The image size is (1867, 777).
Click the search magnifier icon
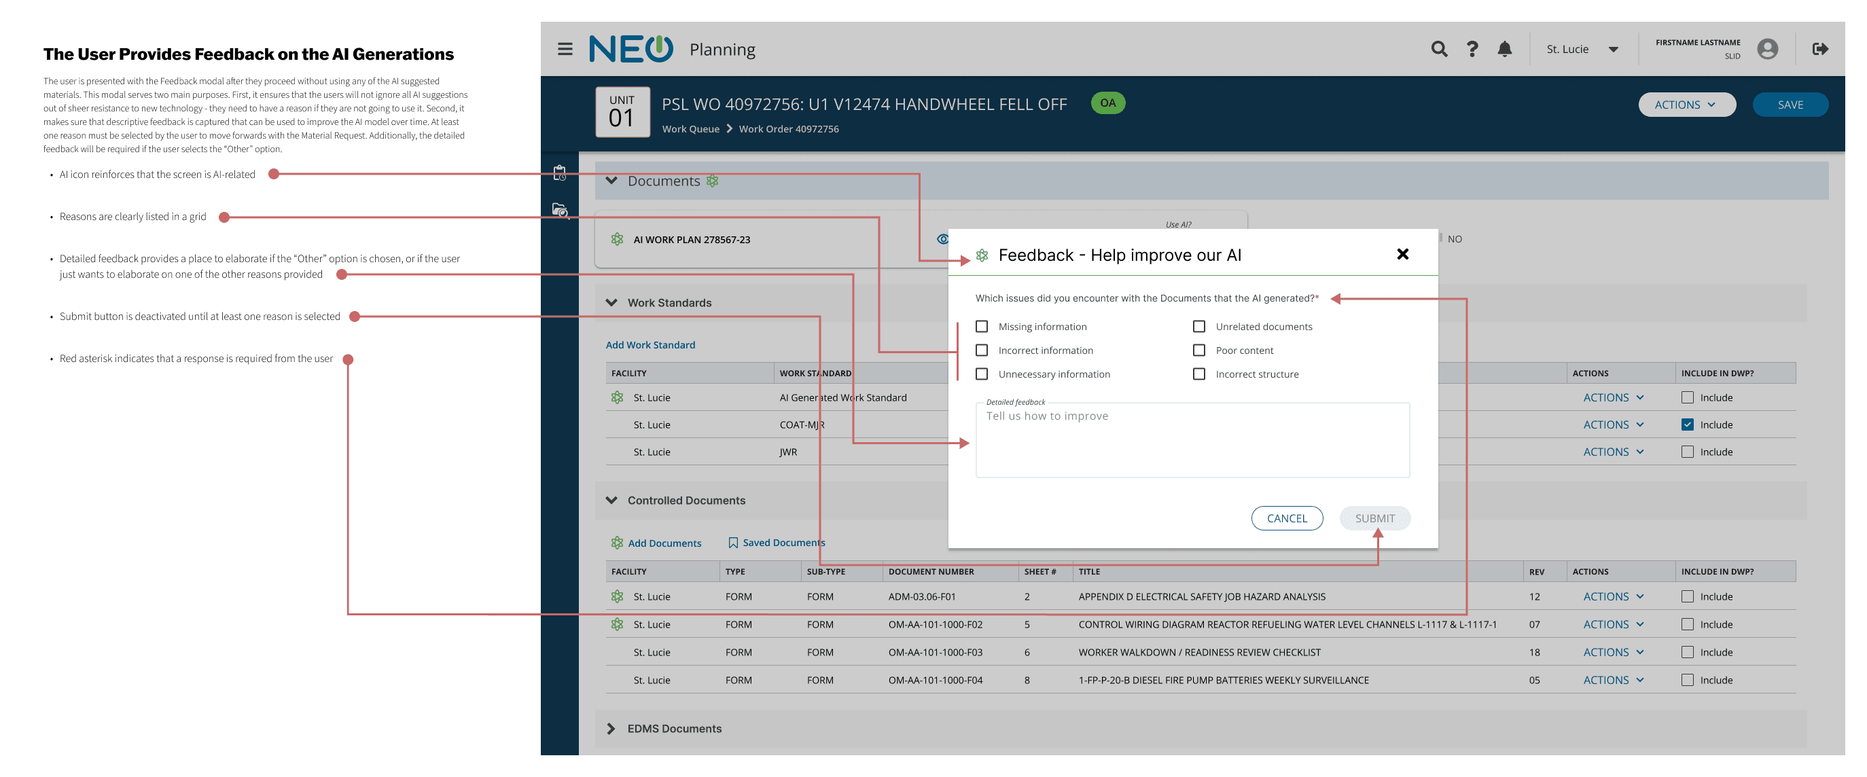point(1439,49)
